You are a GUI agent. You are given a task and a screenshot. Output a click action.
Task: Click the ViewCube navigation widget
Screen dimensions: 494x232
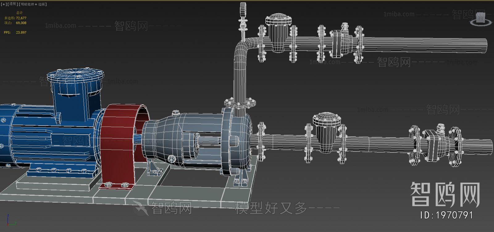click(480, 19)
